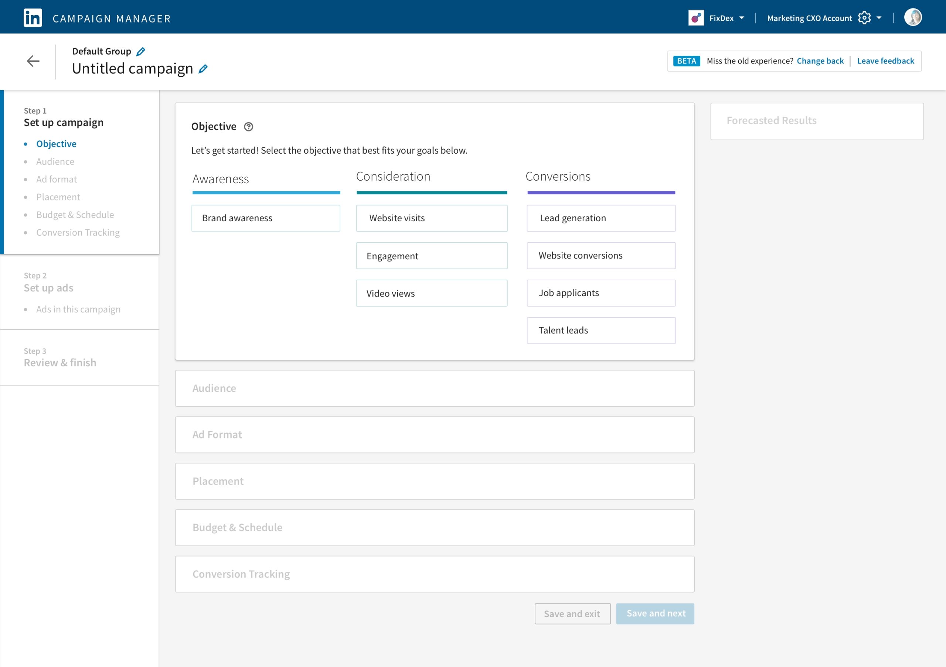Click the pencil edit icon next to Default Group

(142, 51)
